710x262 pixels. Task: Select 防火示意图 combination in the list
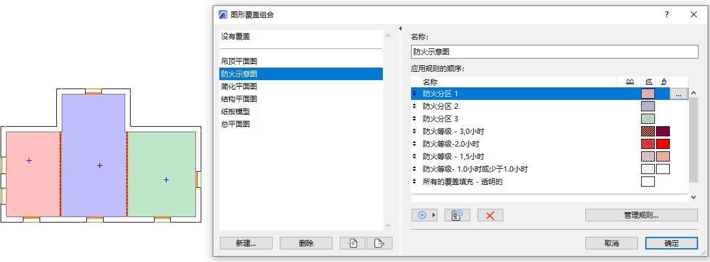tap(301, 74)
